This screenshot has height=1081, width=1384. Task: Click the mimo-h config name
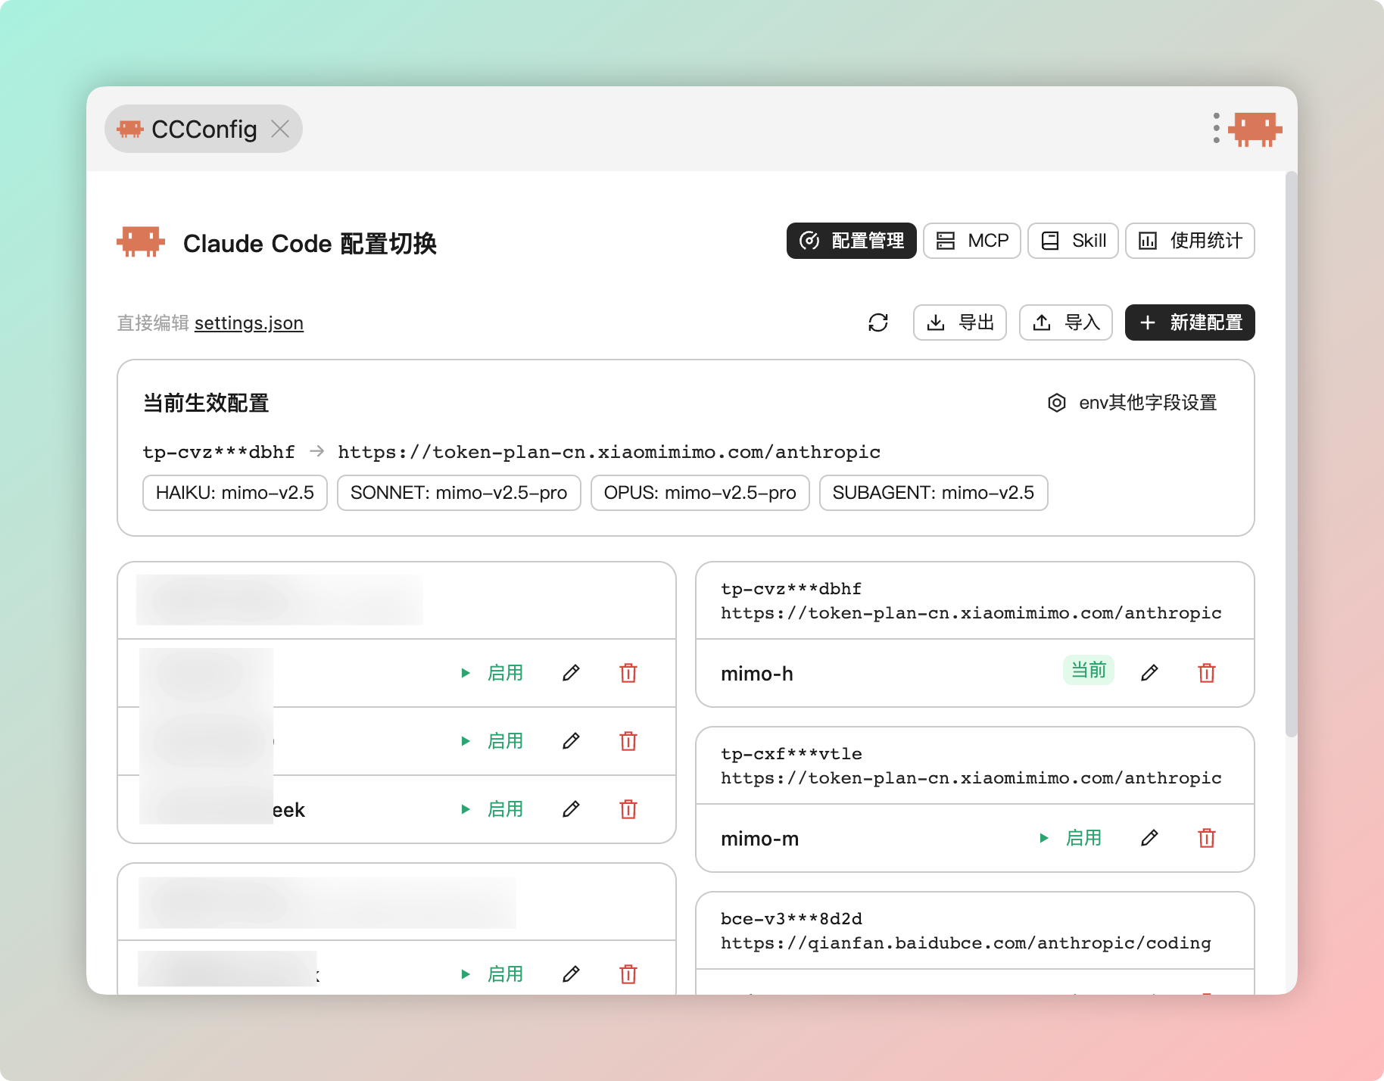(757, 674)
